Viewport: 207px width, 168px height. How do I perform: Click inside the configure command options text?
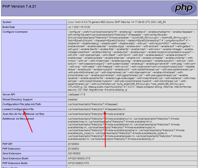(x=132, y=61)
